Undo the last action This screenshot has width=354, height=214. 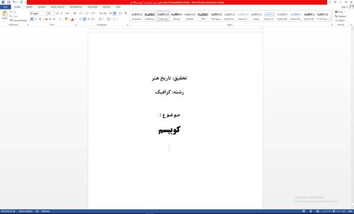14,2
